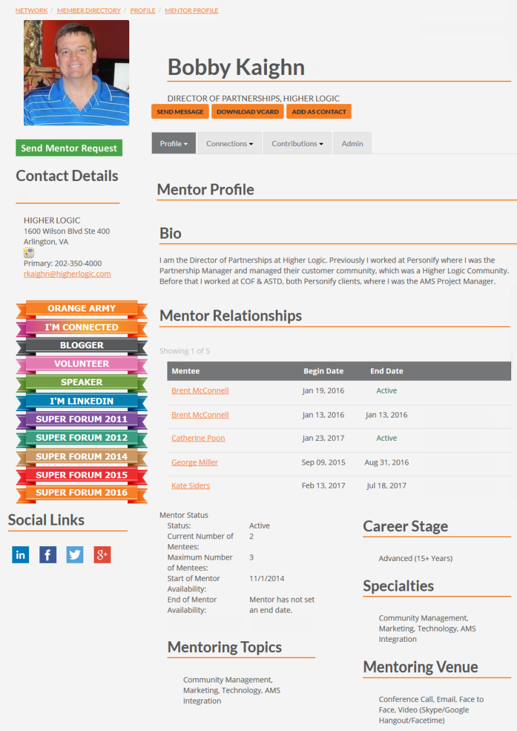Open Kate Siders mentee link

tap(191, 486)
